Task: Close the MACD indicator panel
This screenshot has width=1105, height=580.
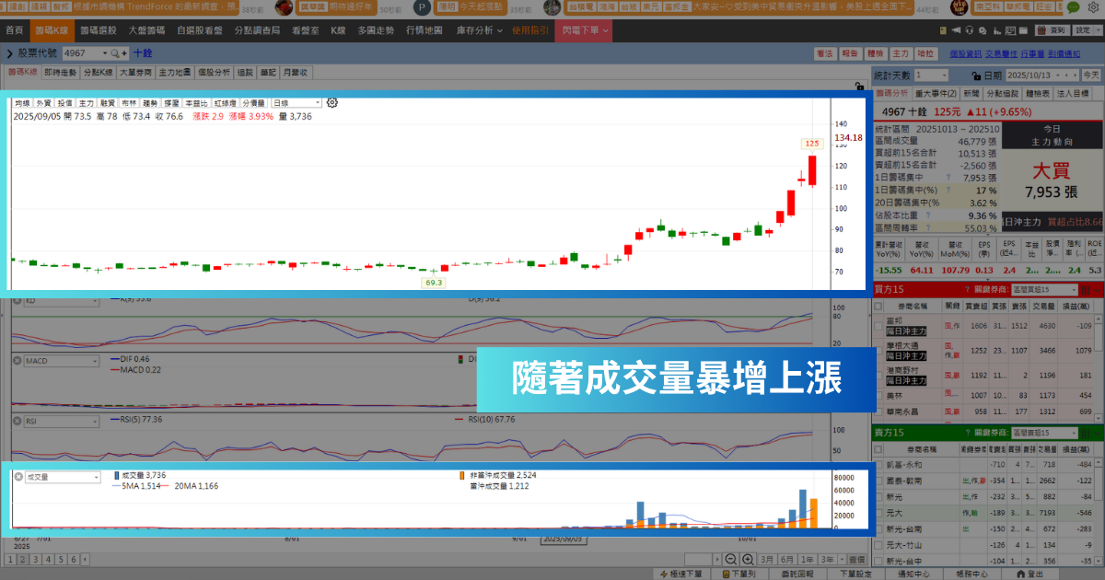Action: tap(17, 360)
